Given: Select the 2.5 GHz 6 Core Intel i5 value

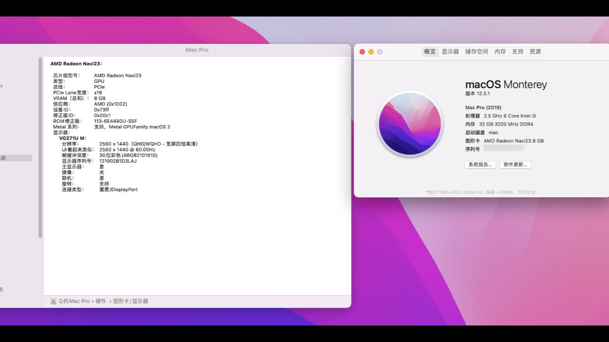Looking at the screenshot, I should [x=510, y=116].
